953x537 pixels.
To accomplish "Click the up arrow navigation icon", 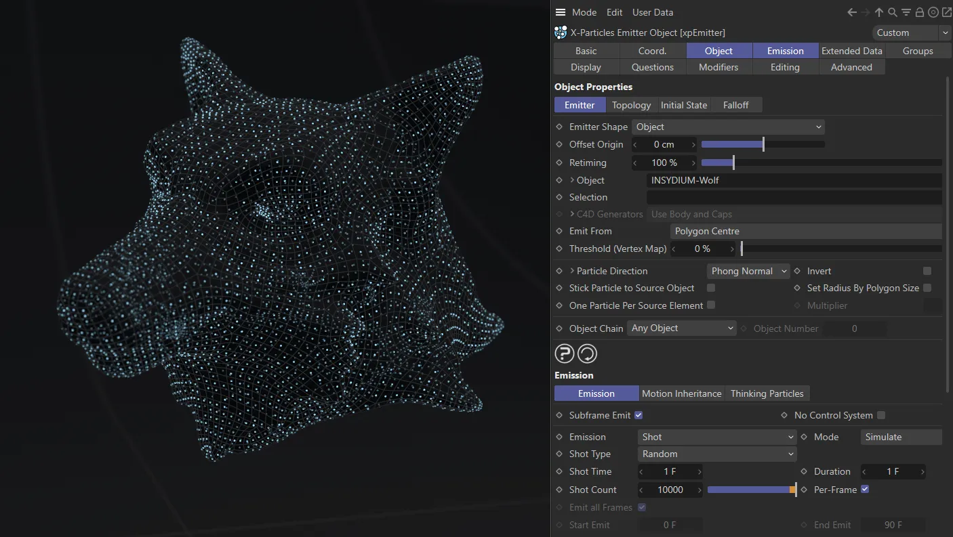I will [x=879, y=12].
